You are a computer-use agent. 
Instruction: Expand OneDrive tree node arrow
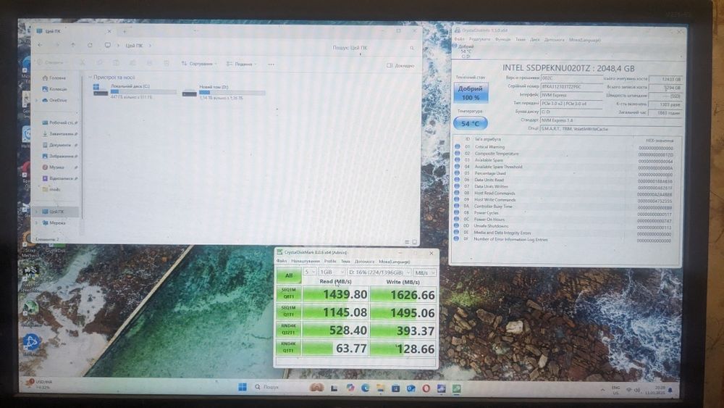click(x=37, y=100)
